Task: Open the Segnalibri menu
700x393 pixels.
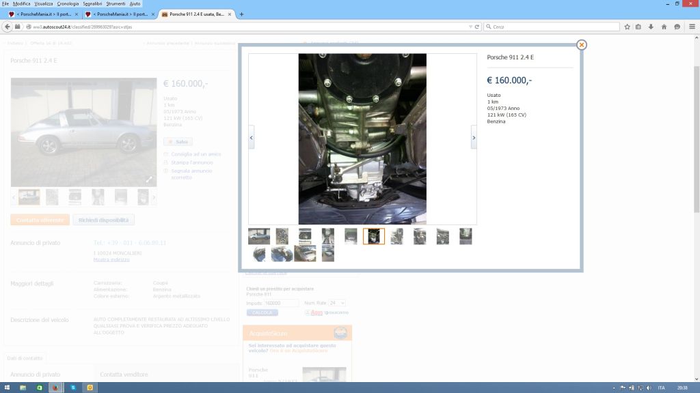Action: [92, 3]
